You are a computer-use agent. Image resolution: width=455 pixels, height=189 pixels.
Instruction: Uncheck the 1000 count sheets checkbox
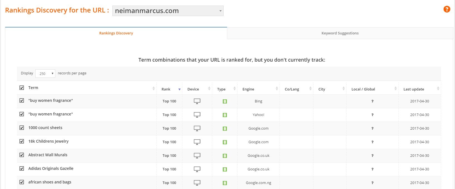(22, 128)
